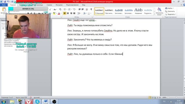Expand the Styles gallery with More arrow

[154, 14]
